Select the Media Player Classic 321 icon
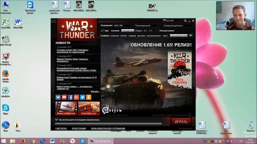 tap(6, 40)
